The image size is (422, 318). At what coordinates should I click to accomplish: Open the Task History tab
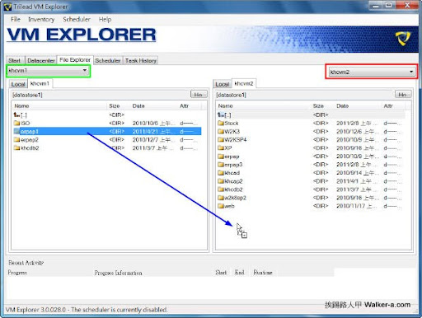point(141,60)
